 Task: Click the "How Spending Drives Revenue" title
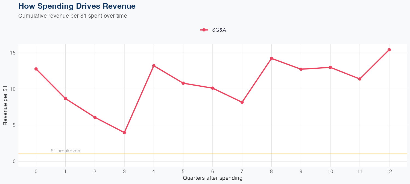(x=77, y=6)
